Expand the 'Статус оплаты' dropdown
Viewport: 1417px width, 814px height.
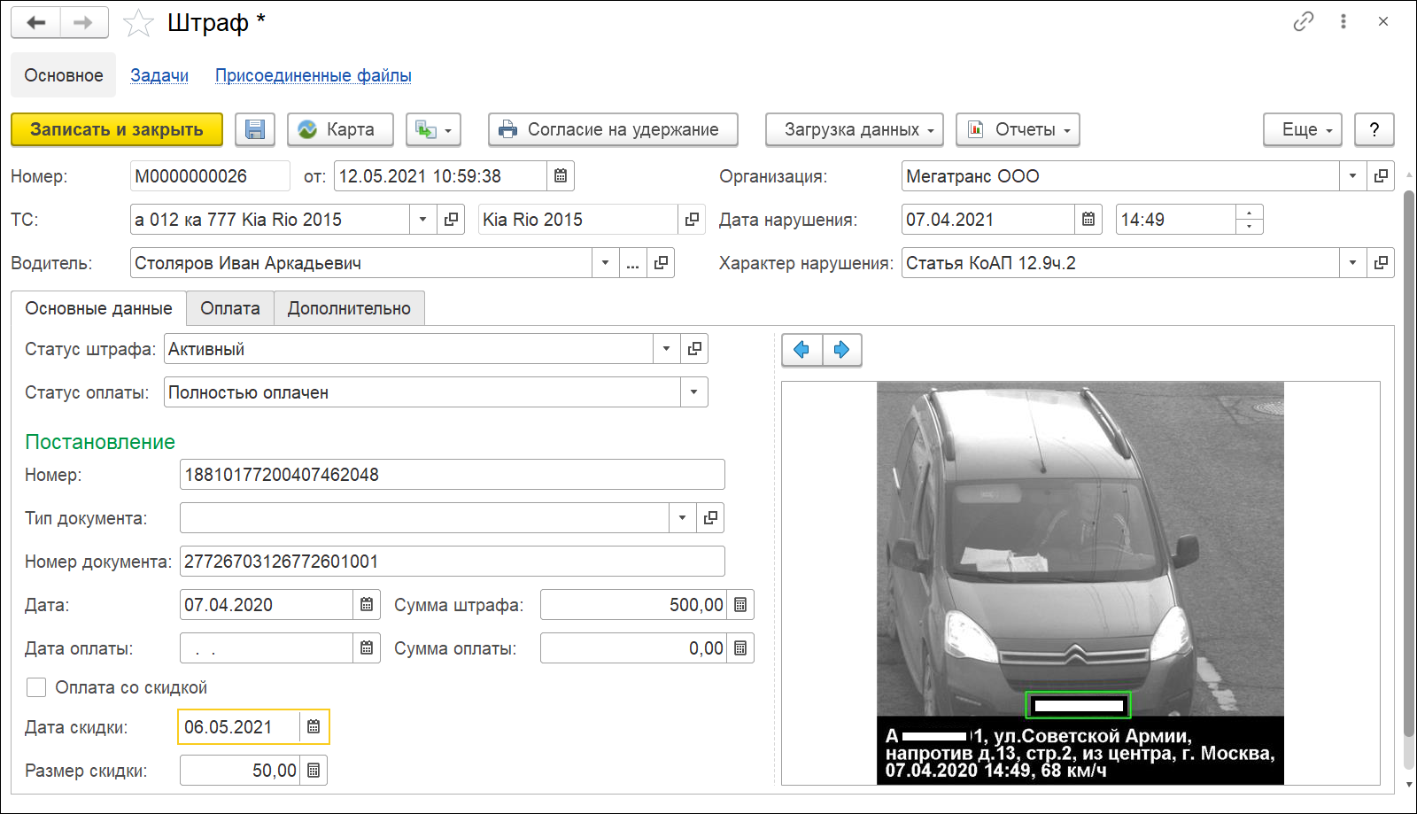(693, 392)
